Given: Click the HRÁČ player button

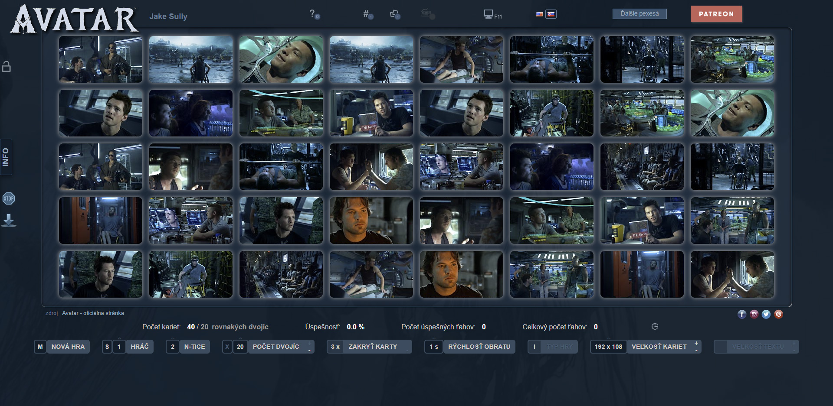Looking at the screenshot, I should click(x=140, y=347).
